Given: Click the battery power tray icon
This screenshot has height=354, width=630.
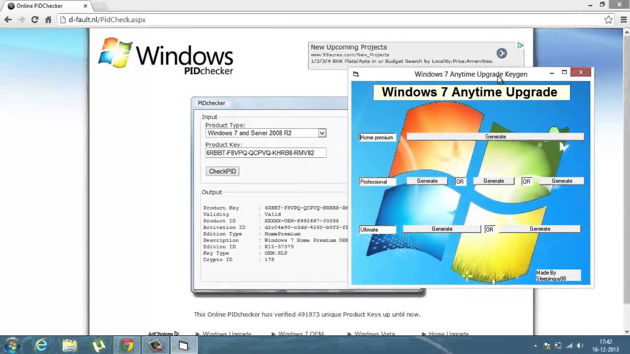Looking at the screenshot, I should point(558,346).
